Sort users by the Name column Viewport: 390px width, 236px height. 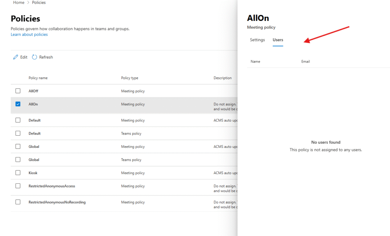[255, 61]
